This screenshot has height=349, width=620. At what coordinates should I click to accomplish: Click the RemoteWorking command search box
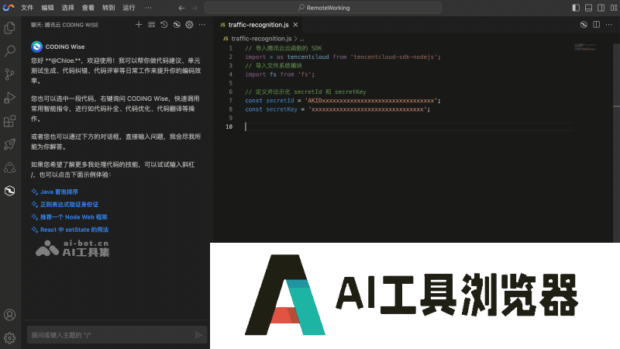coord(323,8)
